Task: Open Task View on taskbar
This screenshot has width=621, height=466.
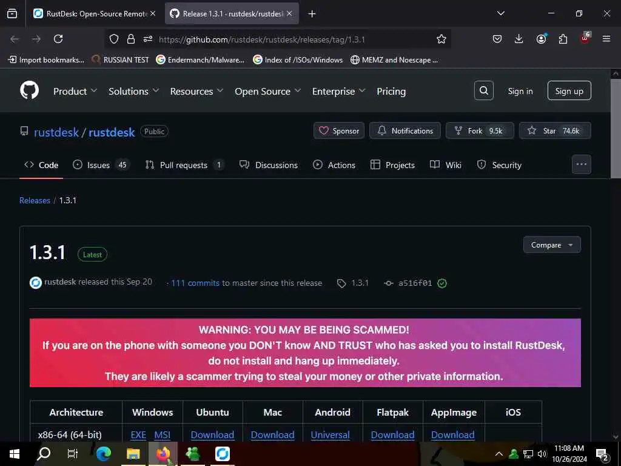Action: [73, 454]
